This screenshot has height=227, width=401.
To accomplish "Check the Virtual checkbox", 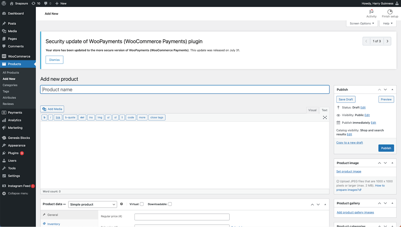I will tap(142, 204).
